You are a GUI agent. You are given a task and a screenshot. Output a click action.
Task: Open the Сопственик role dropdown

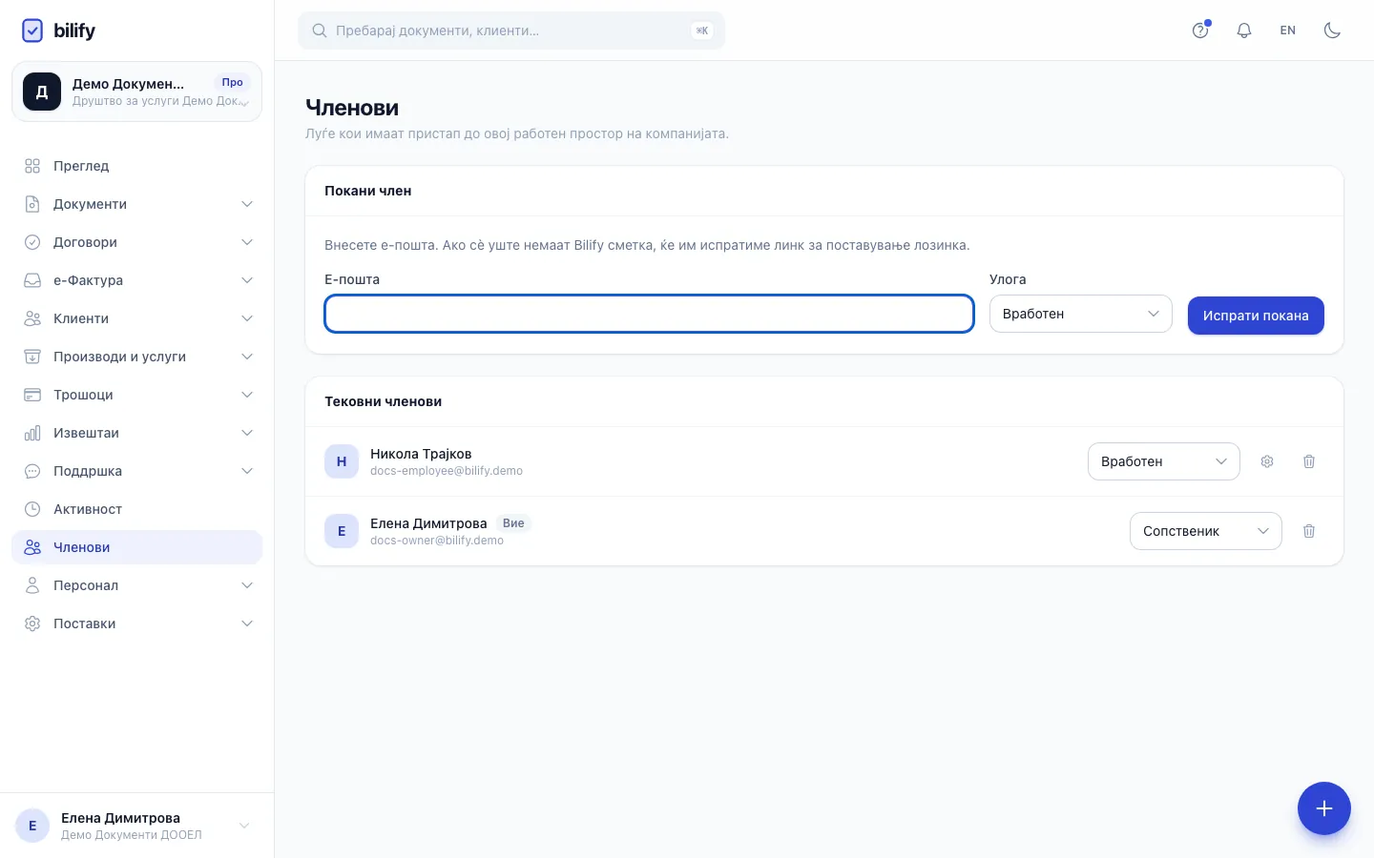(1206, 531)
